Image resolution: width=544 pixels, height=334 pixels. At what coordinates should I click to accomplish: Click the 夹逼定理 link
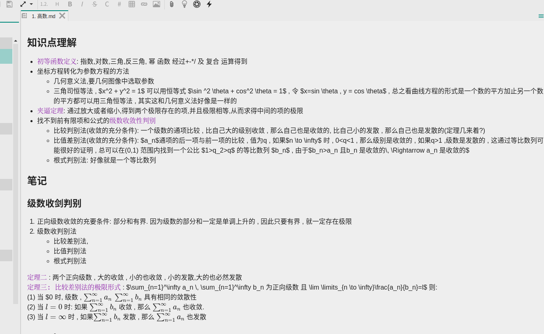50,111
